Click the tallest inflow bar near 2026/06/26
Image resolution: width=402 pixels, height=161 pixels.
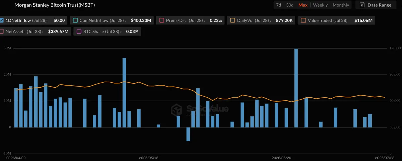[296, 88]
